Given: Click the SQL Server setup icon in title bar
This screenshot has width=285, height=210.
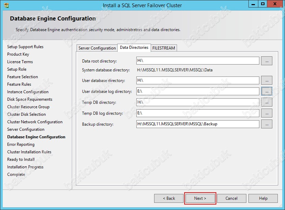Looking at the screenshot, I should point(6,5).
